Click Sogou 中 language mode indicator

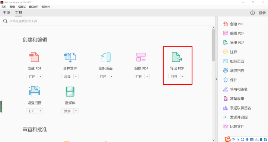[x=233, y=139]
